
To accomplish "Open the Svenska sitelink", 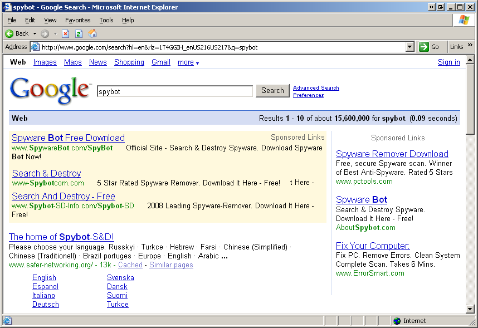I will tap(120, 278).
